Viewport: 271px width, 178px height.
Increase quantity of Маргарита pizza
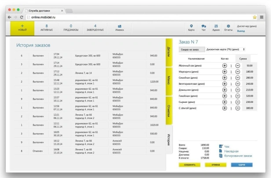click(225, 71)
